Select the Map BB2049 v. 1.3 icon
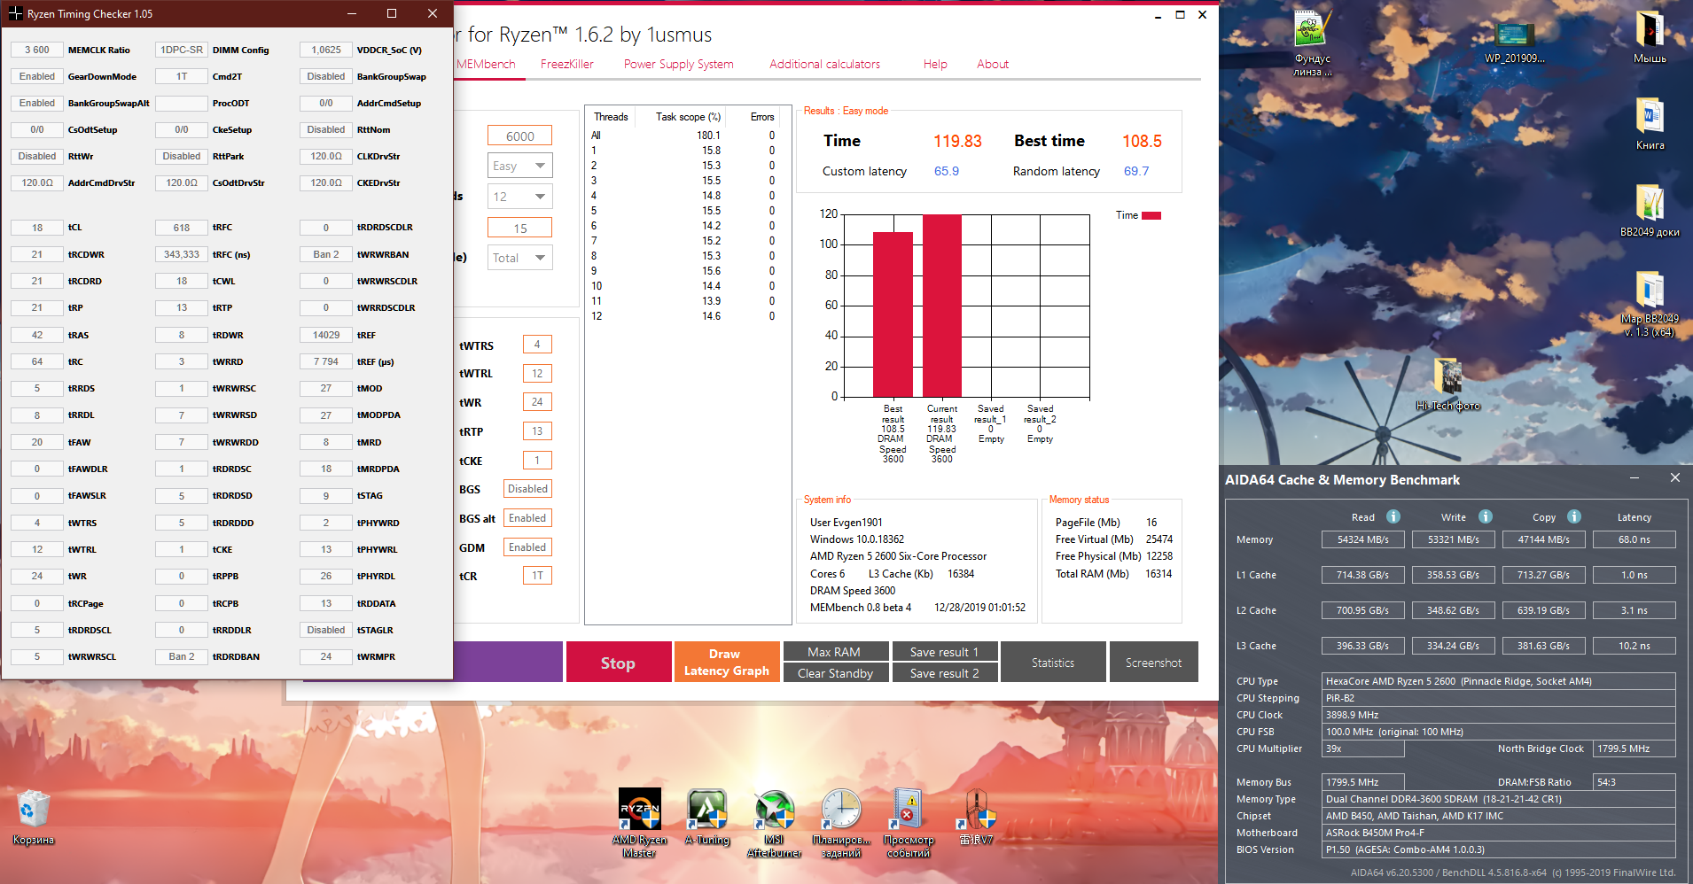The image size is (1693, 884). point(1650,290)
